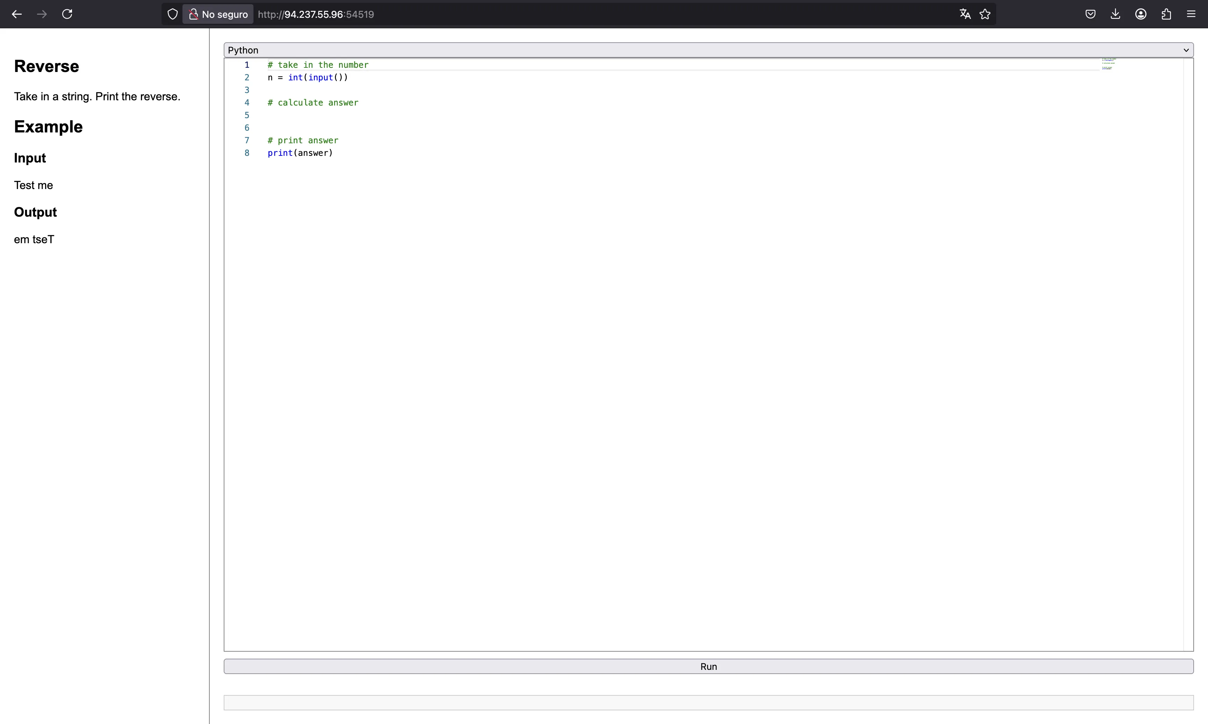The image size is (1208, 724).
Task: Click the 'Reverse' heading
Action: (46, 66)
